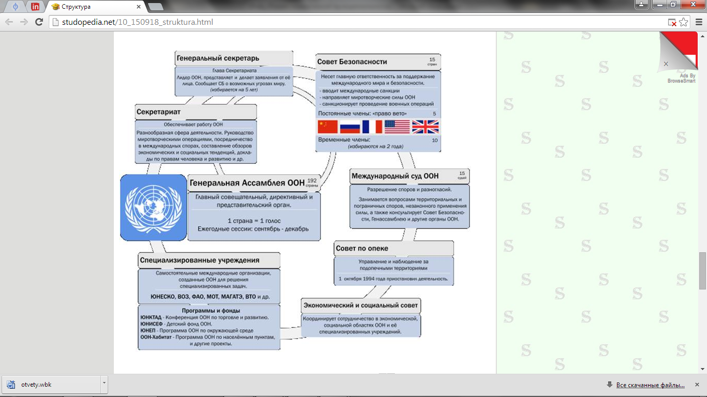Click the browser back arrow
The height and width of the screenshot is (397, 707).
click(x=9, y=22)
